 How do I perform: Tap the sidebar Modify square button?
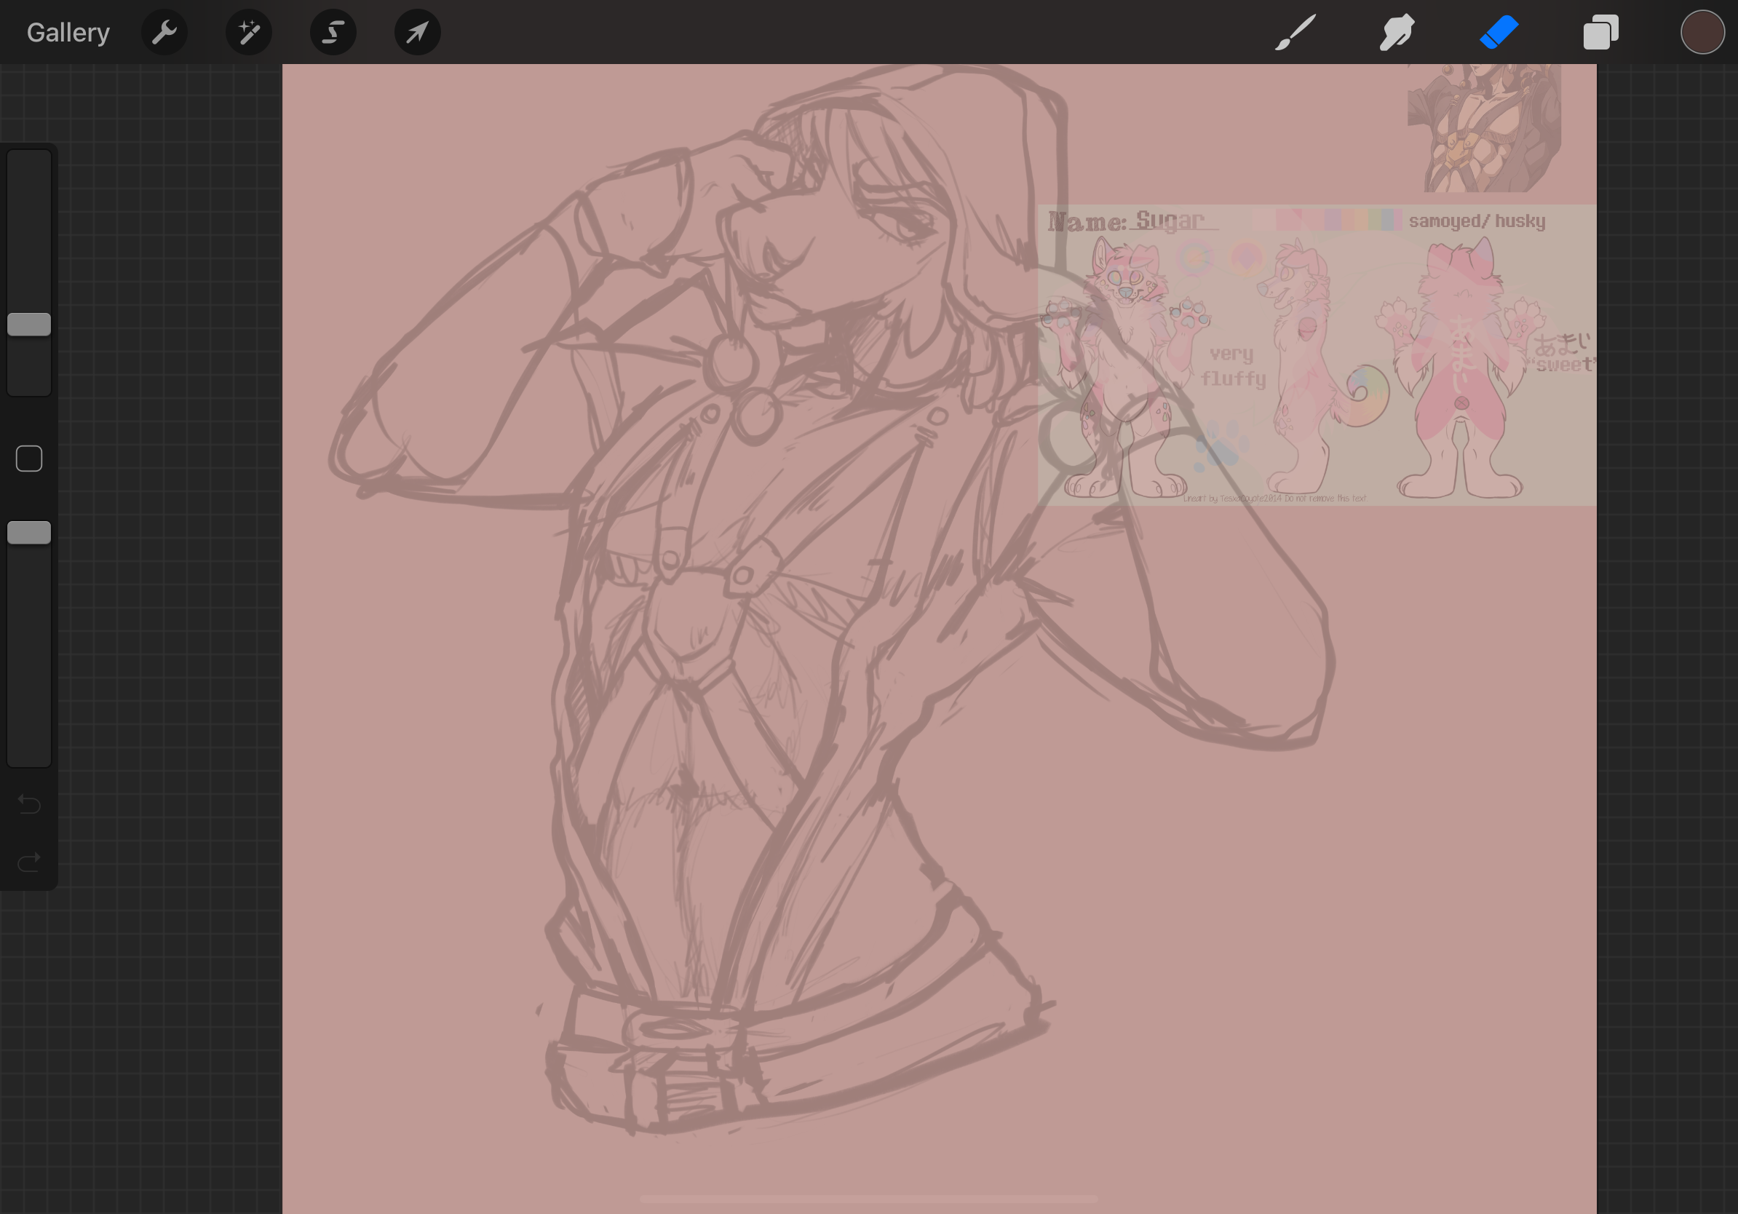coord(29,459)
